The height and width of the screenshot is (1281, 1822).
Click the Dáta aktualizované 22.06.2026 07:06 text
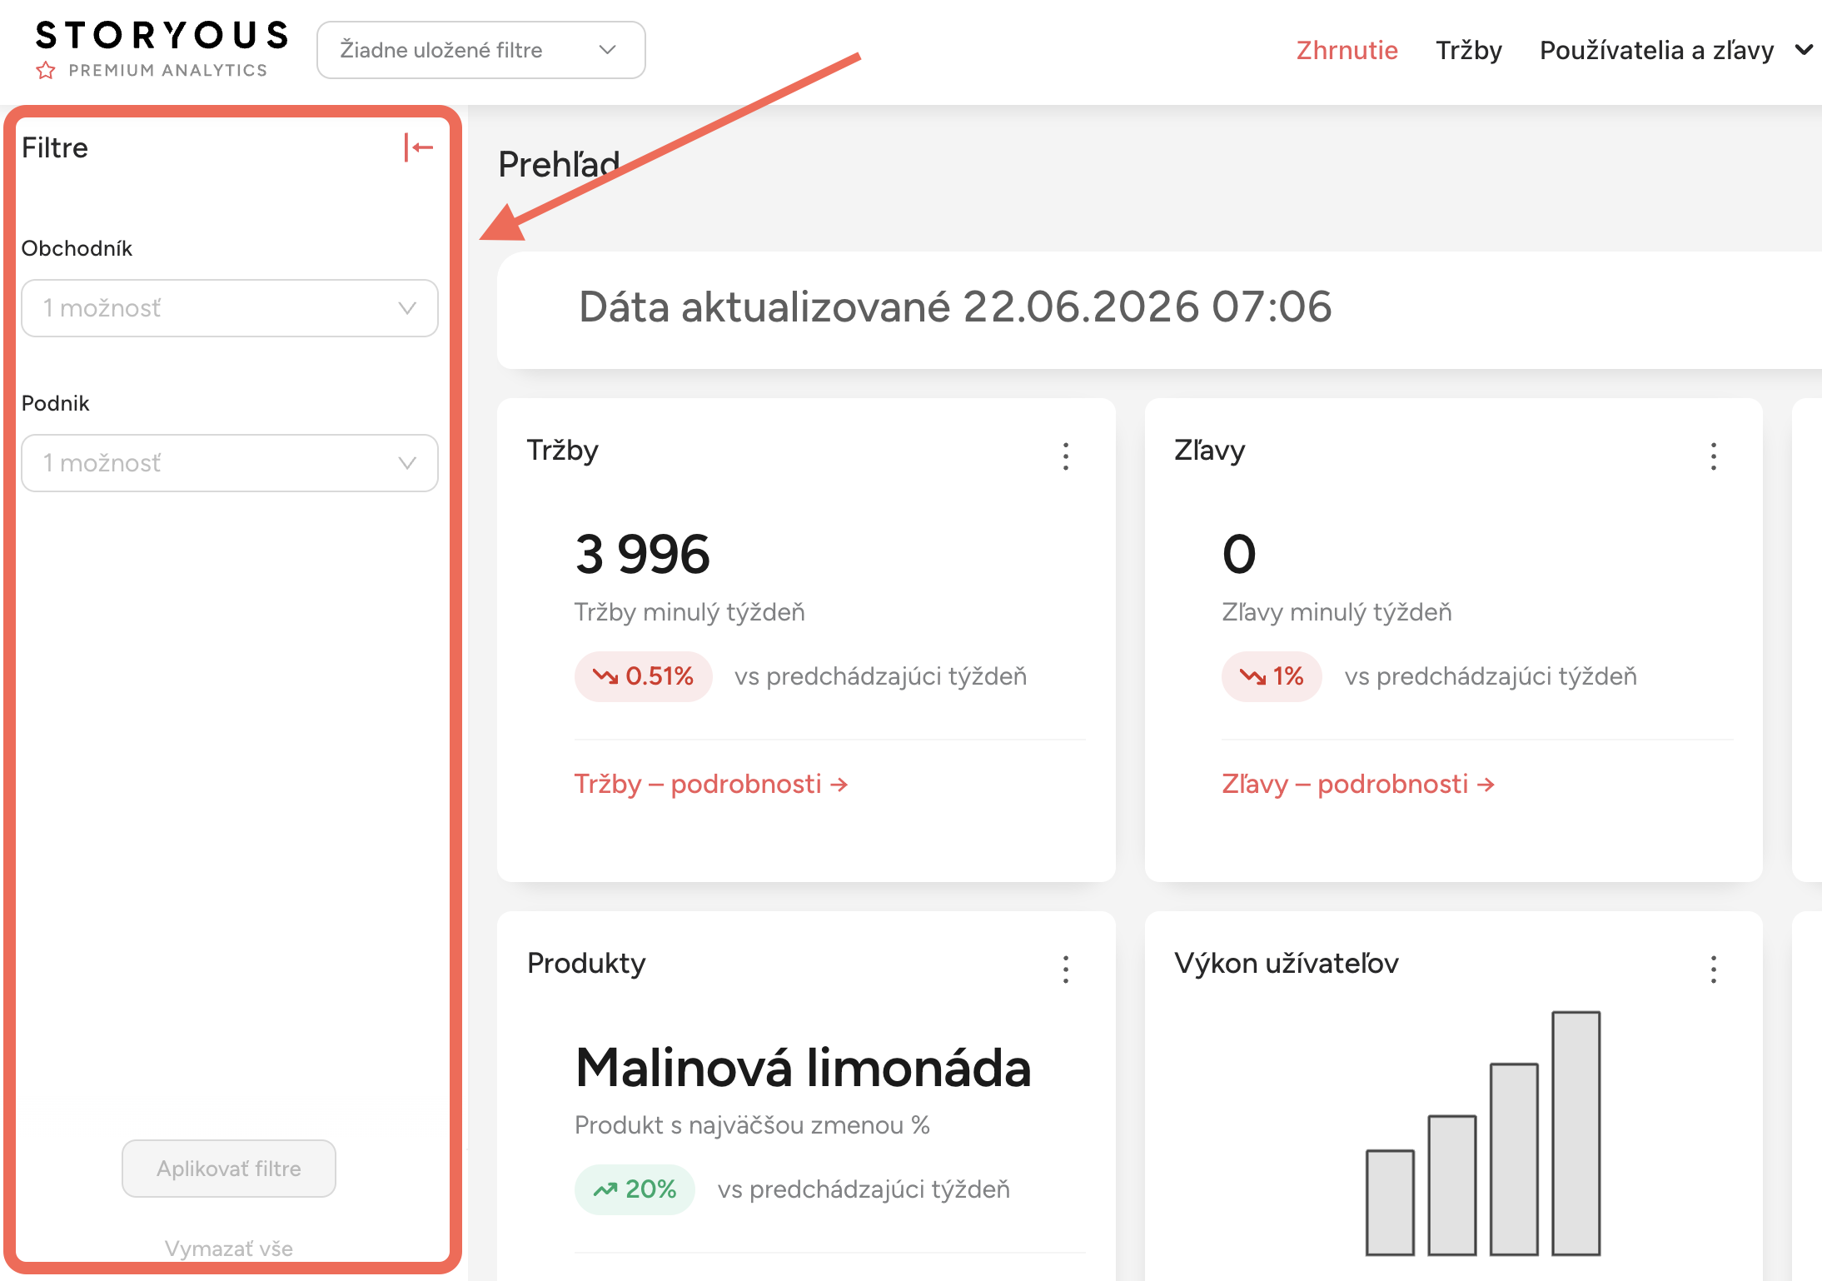[955, 307]
